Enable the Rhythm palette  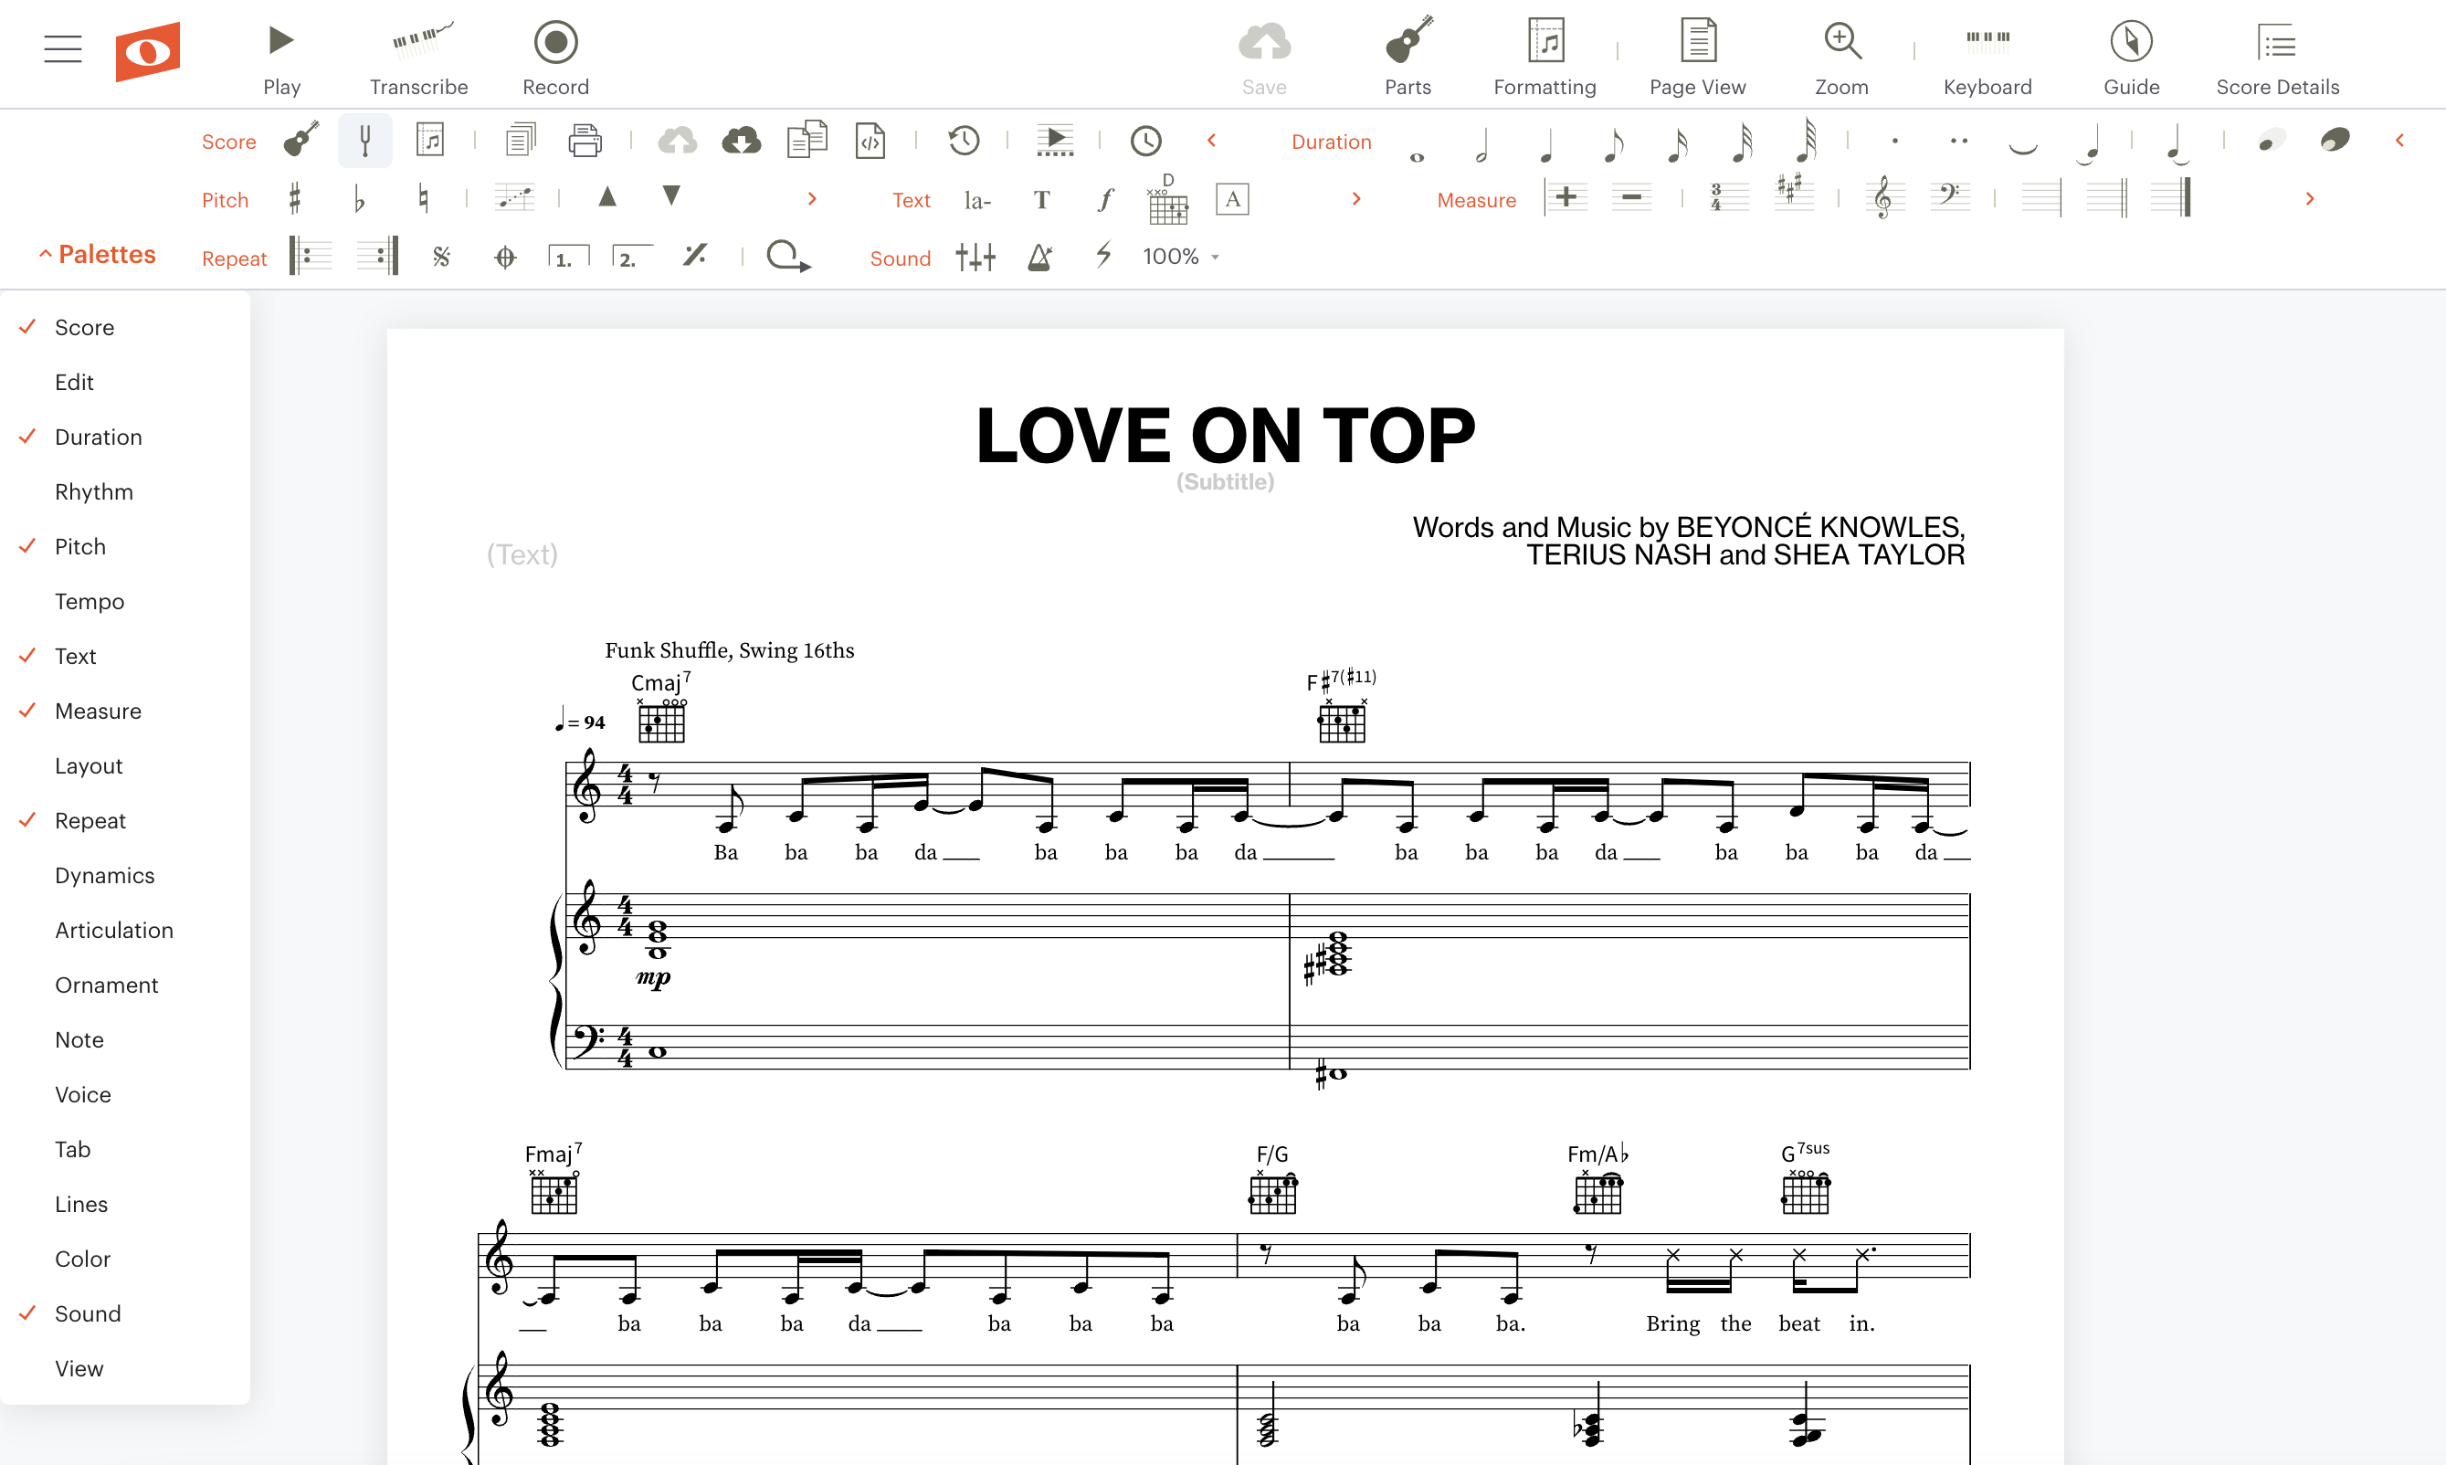(x=94, y=491)
